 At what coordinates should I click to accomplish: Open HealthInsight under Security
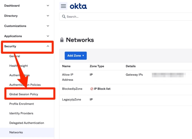click(19, 66)
